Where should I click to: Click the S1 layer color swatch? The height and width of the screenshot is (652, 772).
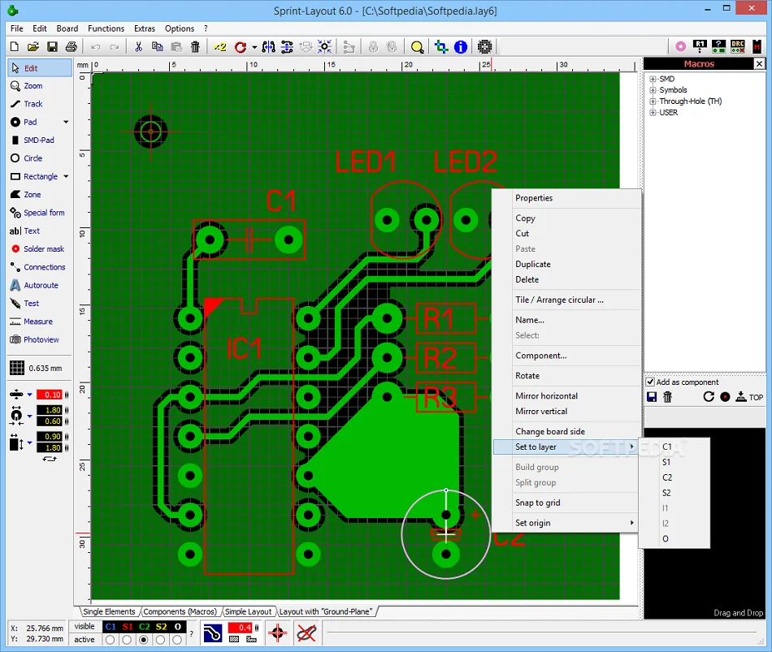pos(127,626)
